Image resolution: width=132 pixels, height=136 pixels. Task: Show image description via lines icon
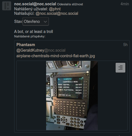point(120,68)
